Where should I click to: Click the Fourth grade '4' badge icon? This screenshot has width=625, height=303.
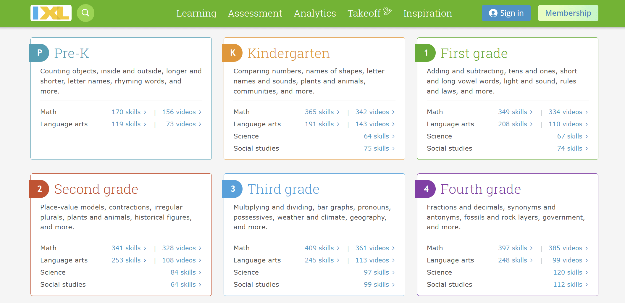425,189
